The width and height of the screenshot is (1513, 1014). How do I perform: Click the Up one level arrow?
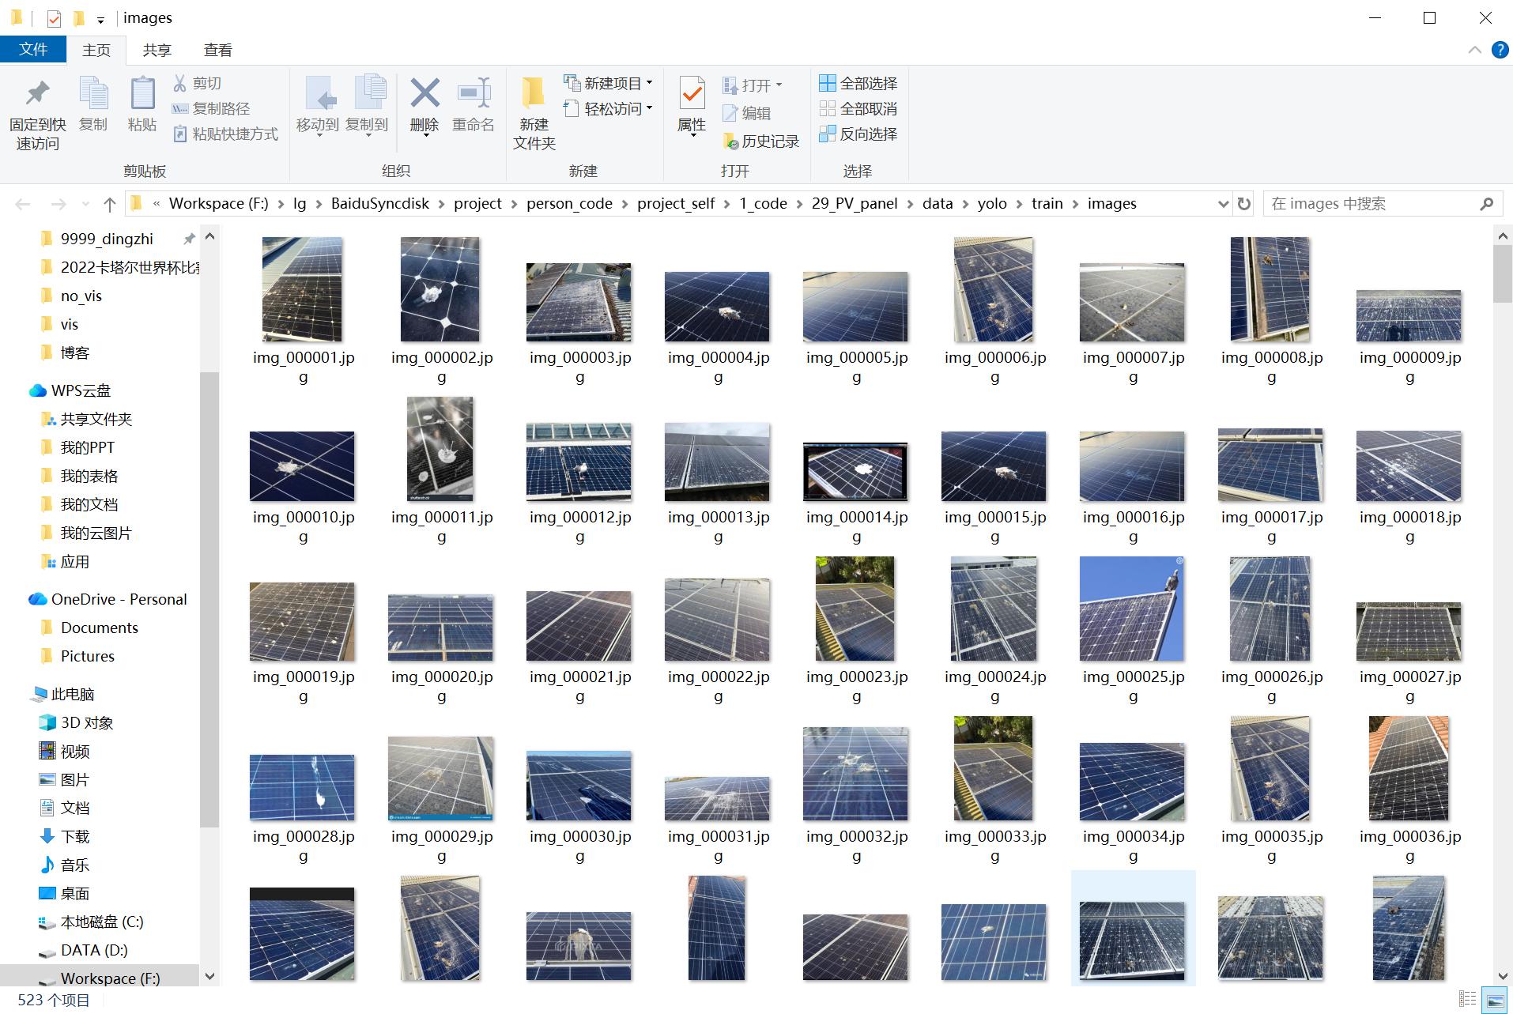pyautogui.click(x=109, y=204)
